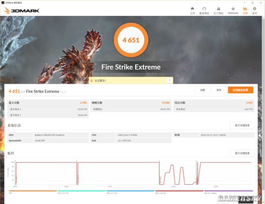Click the Load (加载) button
This screenshot has height=204, width=265.
203,90
